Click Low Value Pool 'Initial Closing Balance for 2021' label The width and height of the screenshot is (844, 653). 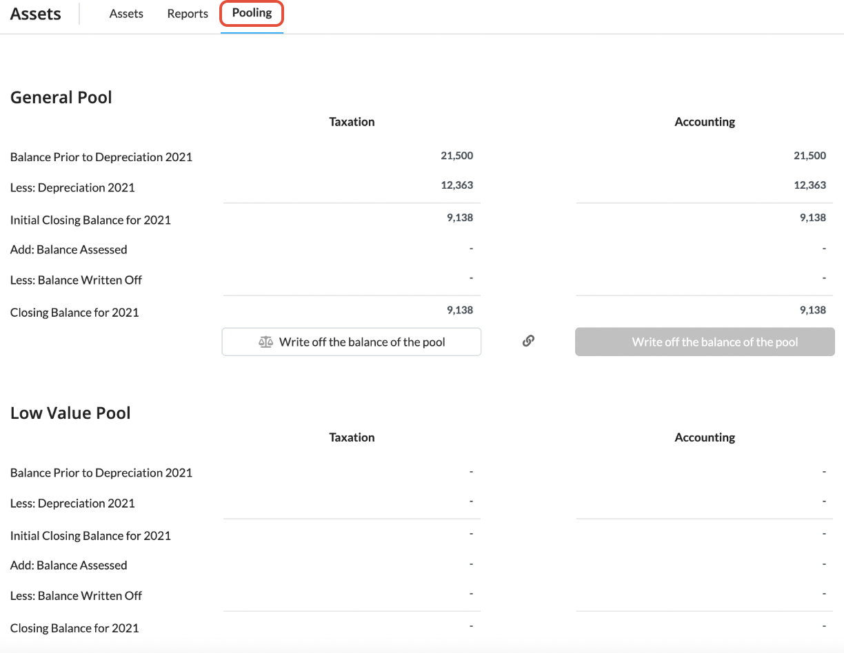coord(90,536)
